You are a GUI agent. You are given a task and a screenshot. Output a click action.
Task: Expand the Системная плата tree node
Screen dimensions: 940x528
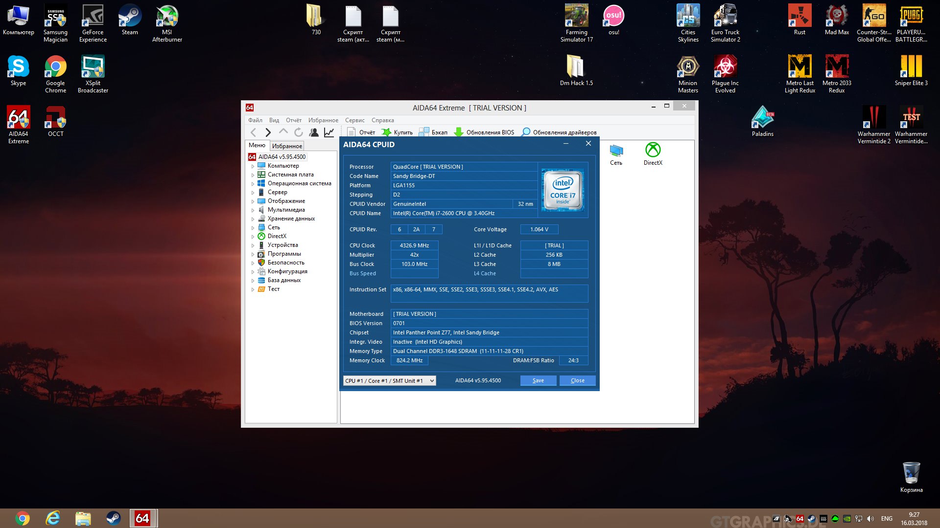[x=253, y=175]
